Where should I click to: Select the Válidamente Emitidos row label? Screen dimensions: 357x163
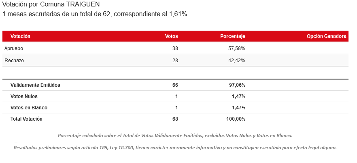pos(35,85)
